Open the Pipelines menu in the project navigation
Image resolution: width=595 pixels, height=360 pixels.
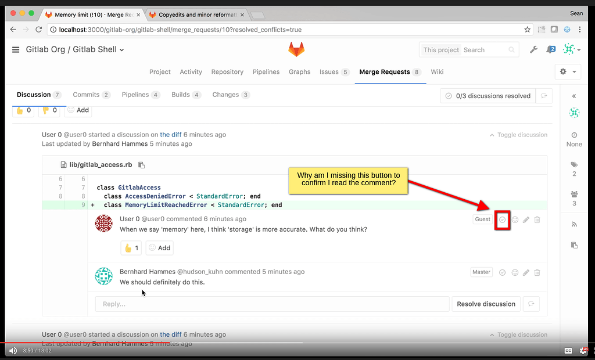pyautogui.click(x=266, y=71)
